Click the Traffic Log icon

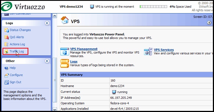[6, 51]
